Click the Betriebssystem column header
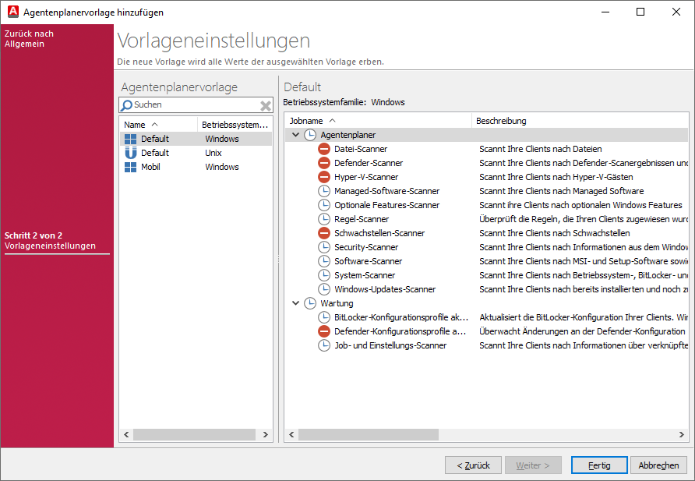 [235, 125]
